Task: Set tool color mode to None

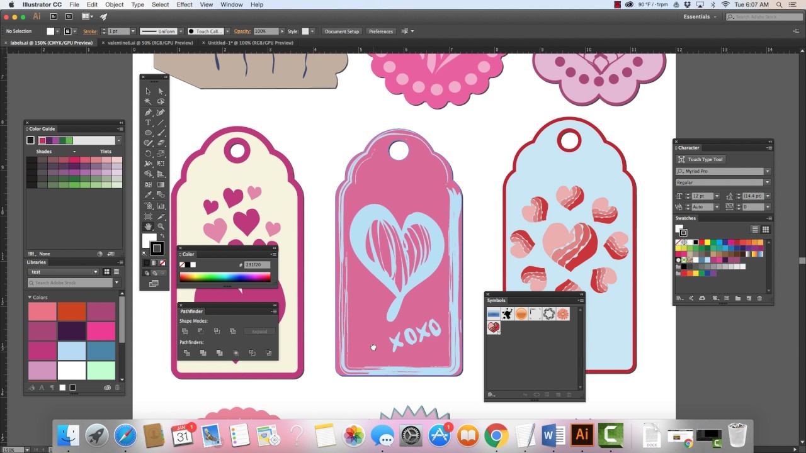Action: pos(162,263)
